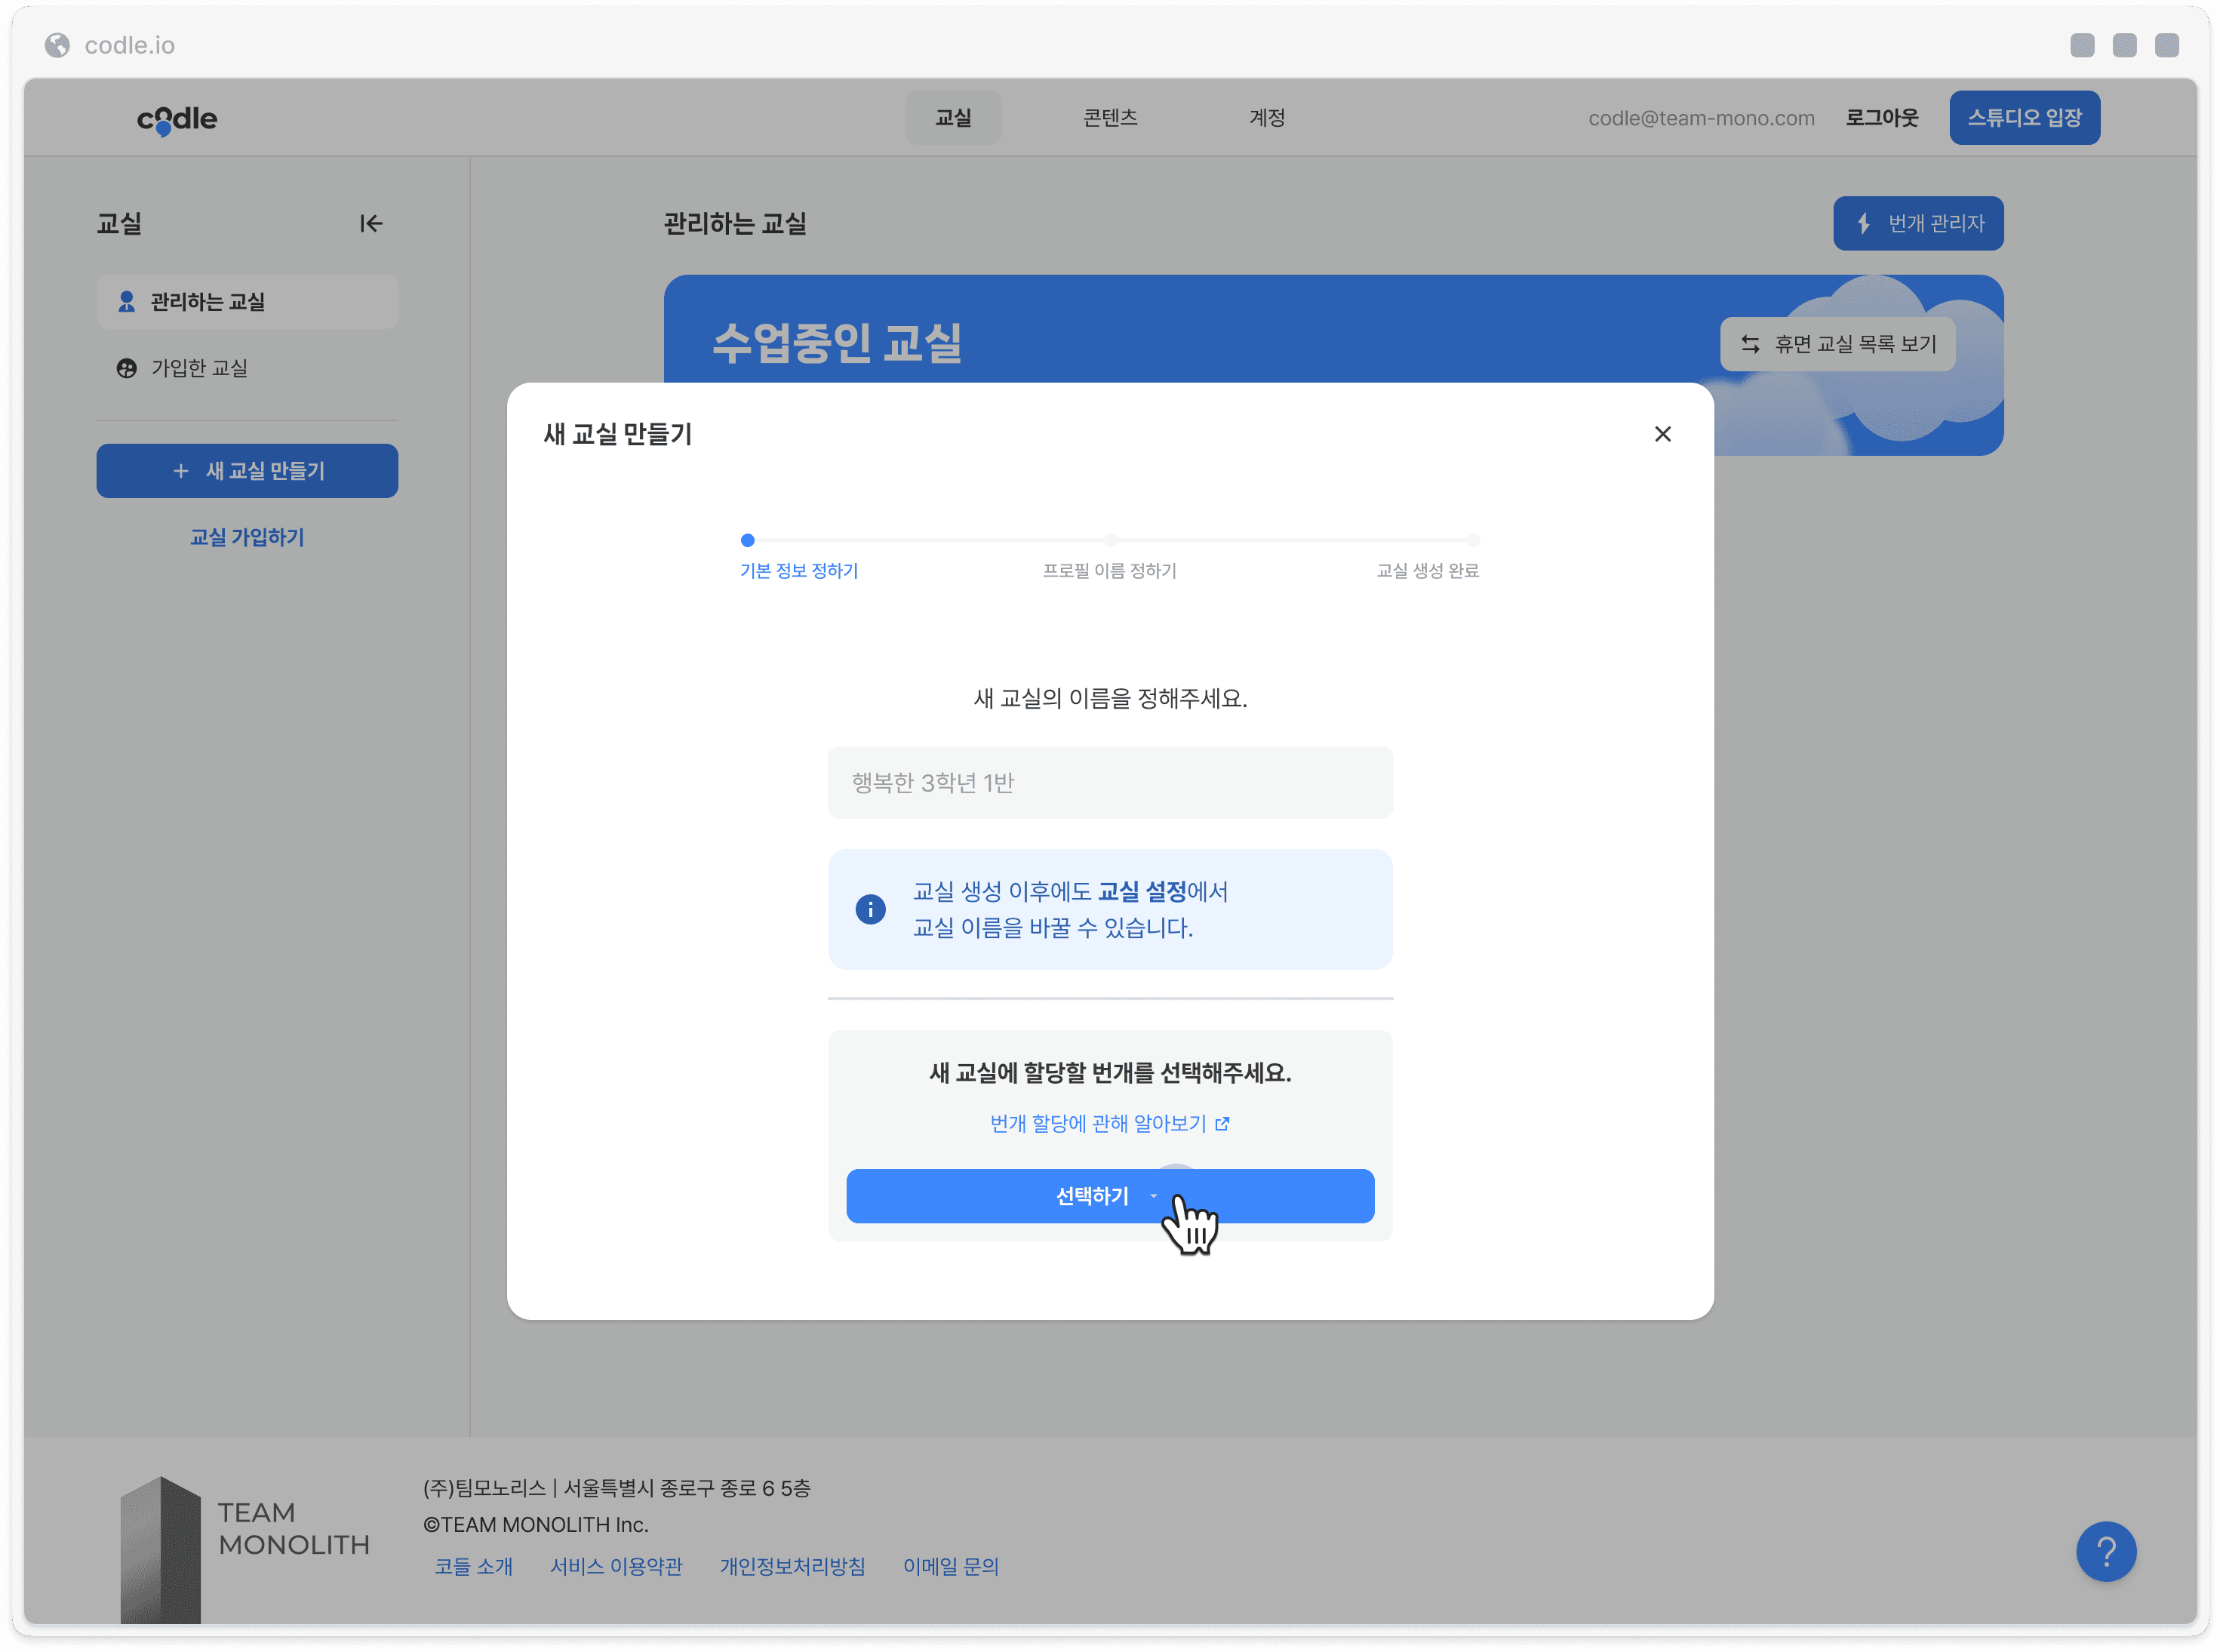This screenshot has width=2220, height=1652.
Task: Focus the classroom name input field
Action: pos(1110,782)
